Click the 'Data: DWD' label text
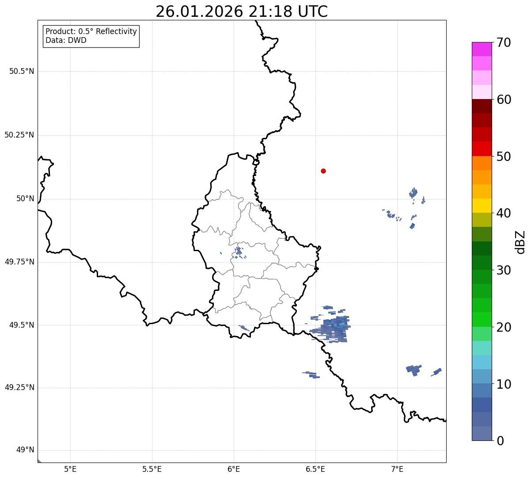Viewport: 531px width, 478px height. [x=66, y=41]
